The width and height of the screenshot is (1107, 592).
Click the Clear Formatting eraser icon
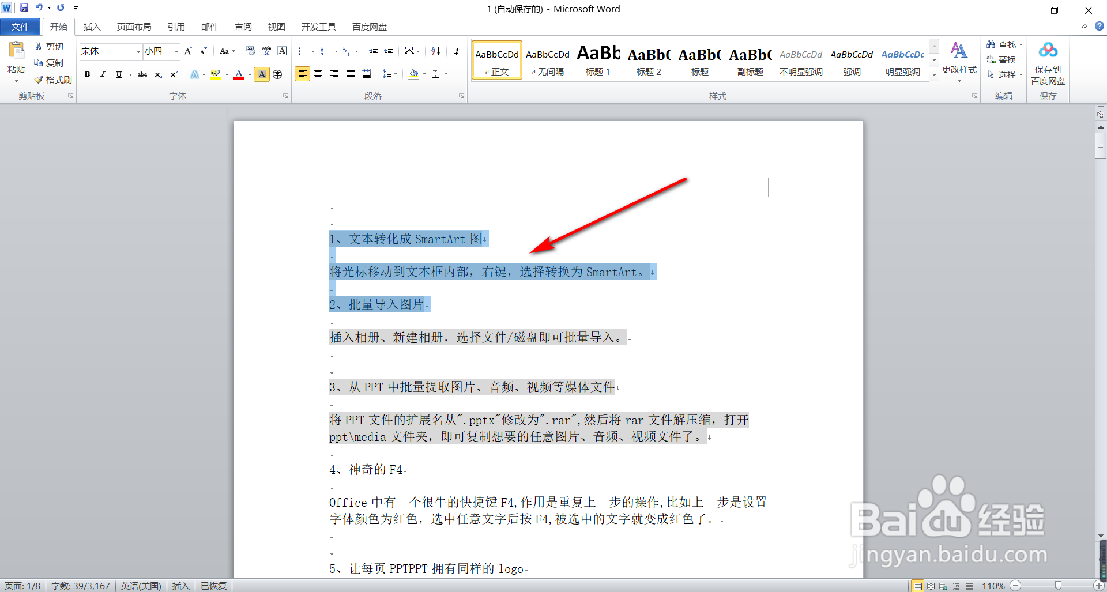point(250,51)
